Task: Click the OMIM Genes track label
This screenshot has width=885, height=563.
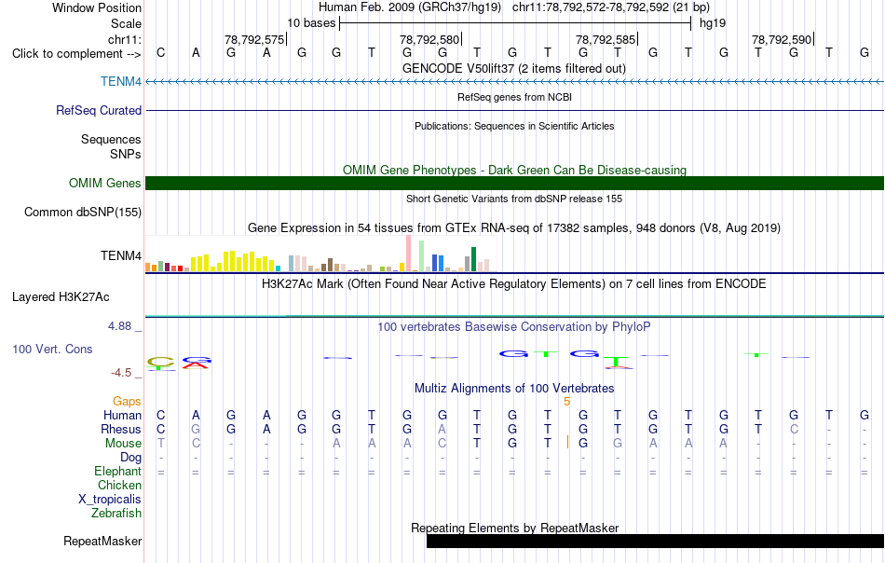Action: [104, 183]
